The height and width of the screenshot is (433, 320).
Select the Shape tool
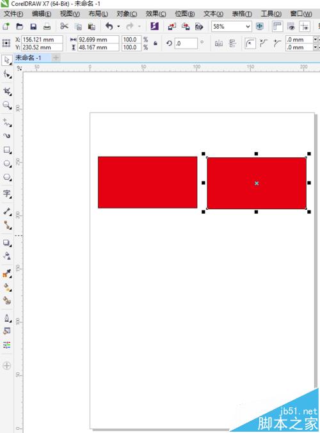click(x=7, y=74)
